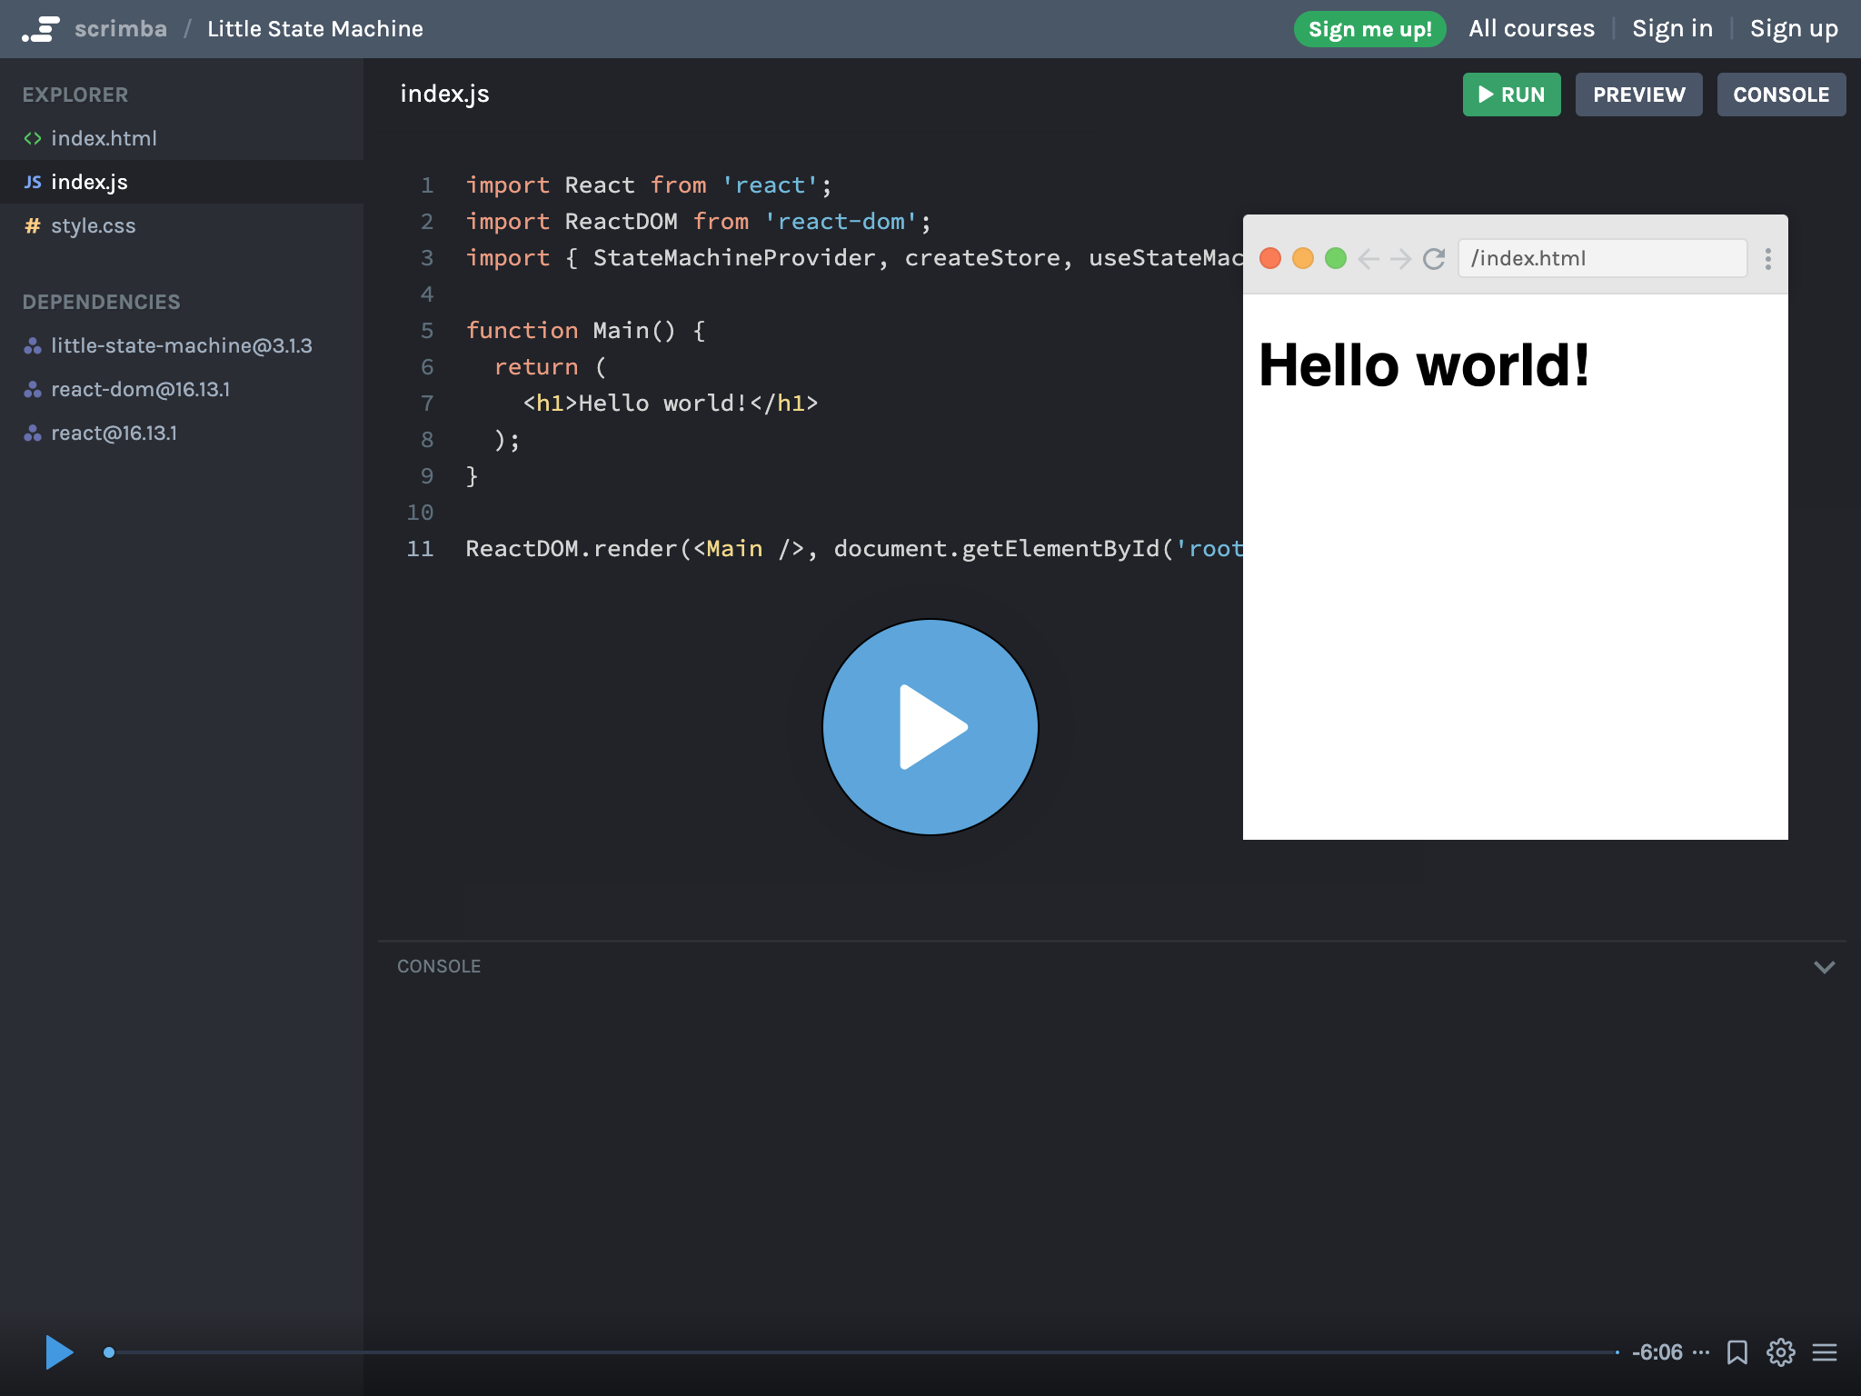Click the ellipsis next to remaining time
This screenshot has width=1861, height=1396.
coord(1701,1352)
